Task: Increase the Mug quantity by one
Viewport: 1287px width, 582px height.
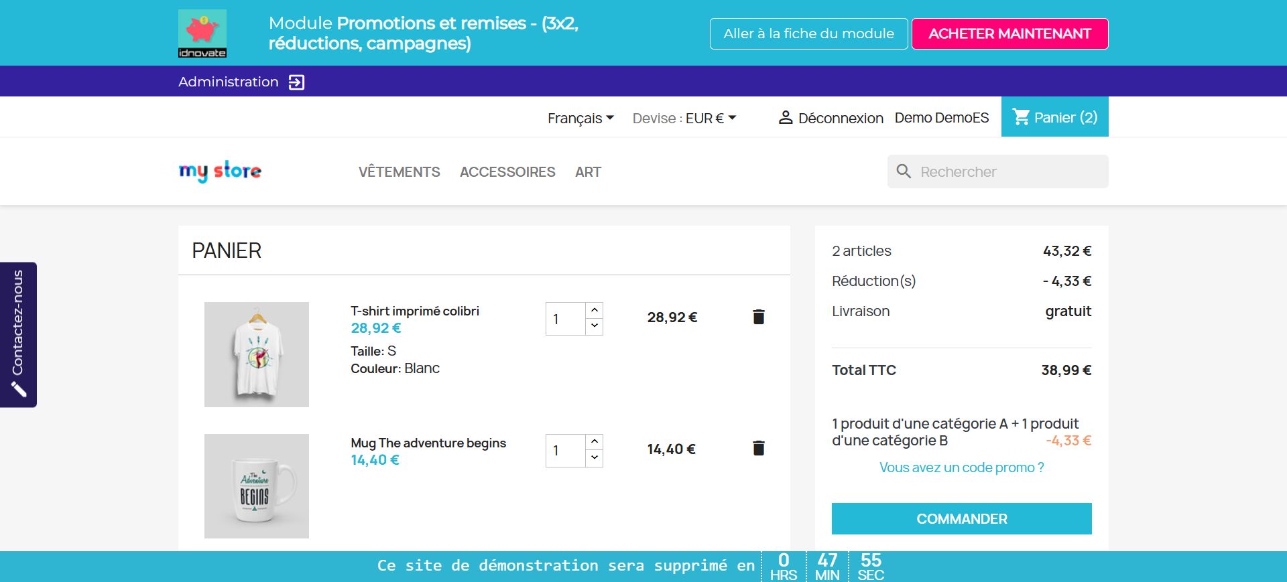Action: point(595,442)
